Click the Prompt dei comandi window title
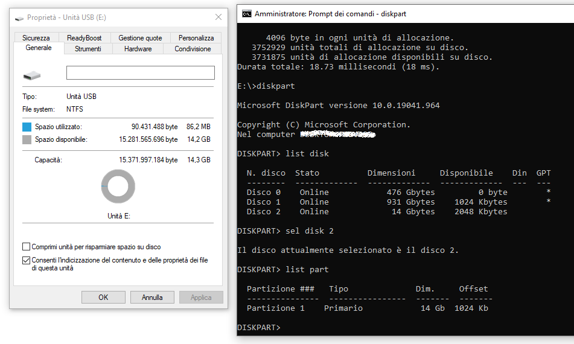 point(331,14)
